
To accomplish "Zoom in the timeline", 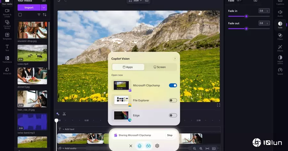I will click(201, 149).
